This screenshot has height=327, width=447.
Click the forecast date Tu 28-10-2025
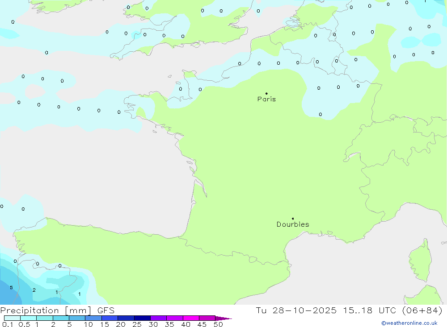[296, 310]
